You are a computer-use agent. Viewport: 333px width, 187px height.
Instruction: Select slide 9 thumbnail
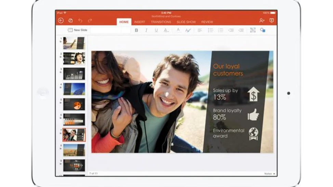pos(74,166)
